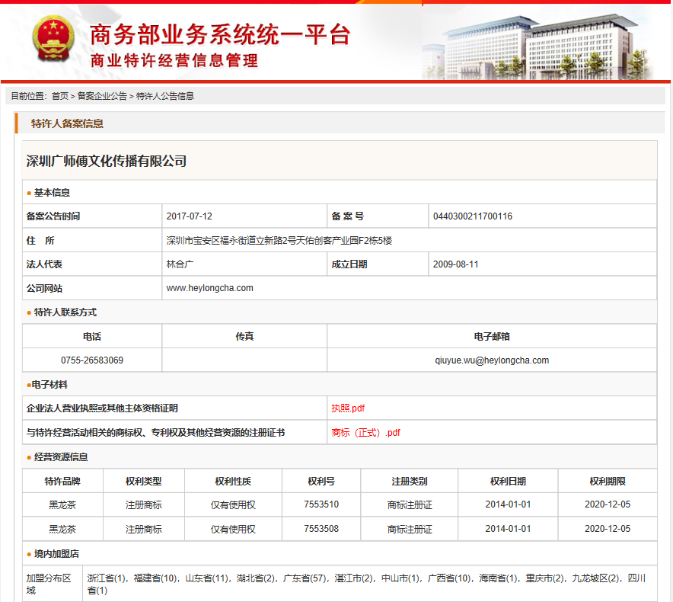Click the 权利性质 column header
Viewport: 673px width, 602px height.
[233, 482]
